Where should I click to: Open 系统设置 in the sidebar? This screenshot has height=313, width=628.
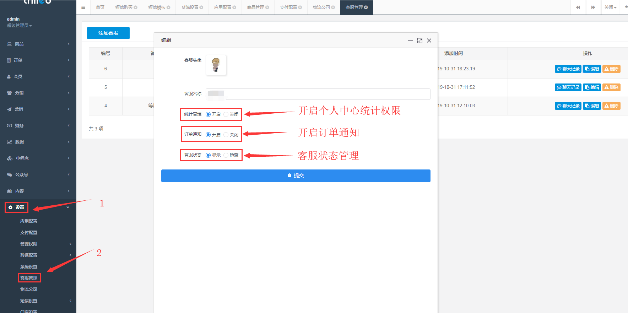click(29, 266)
